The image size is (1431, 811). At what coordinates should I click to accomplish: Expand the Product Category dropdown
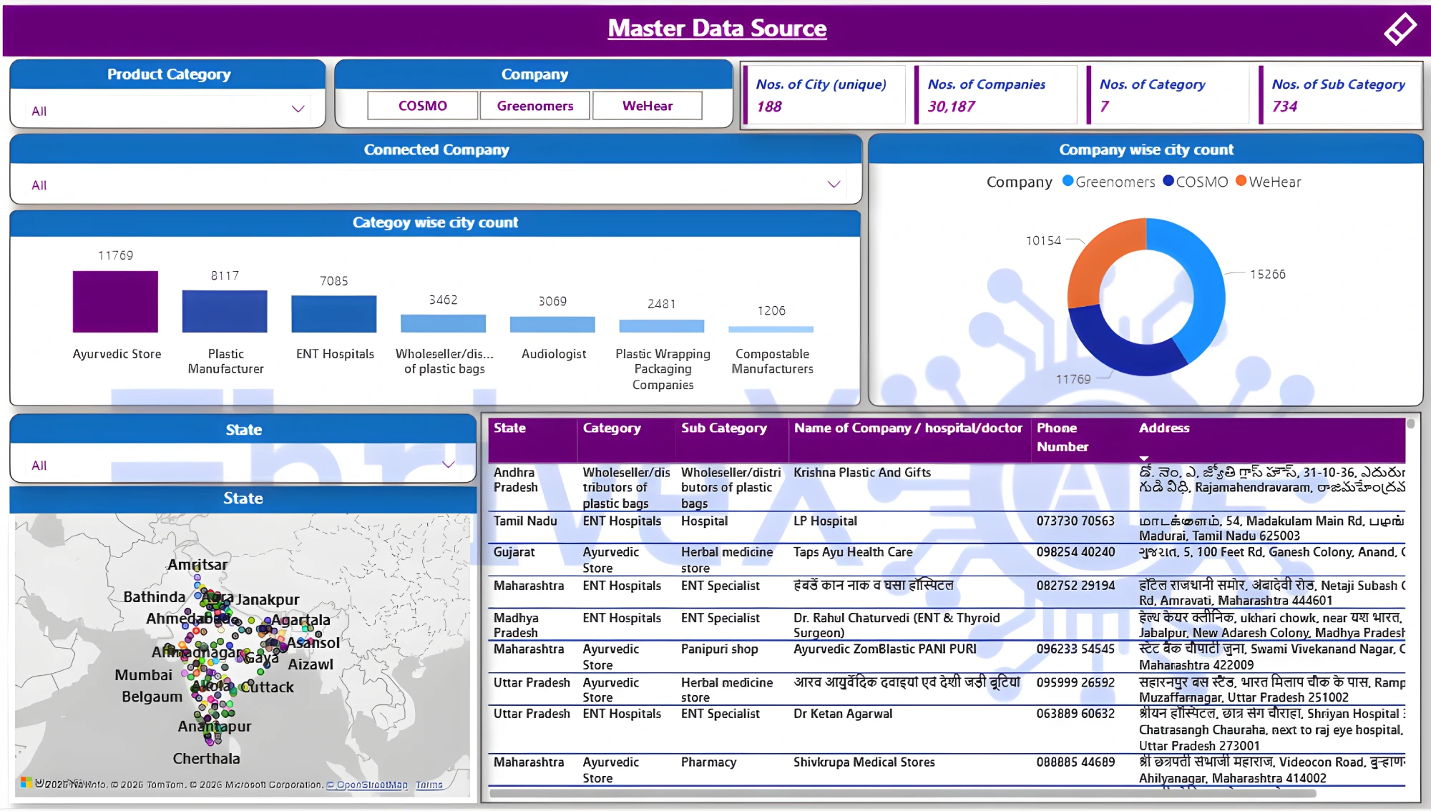(298, 109)
